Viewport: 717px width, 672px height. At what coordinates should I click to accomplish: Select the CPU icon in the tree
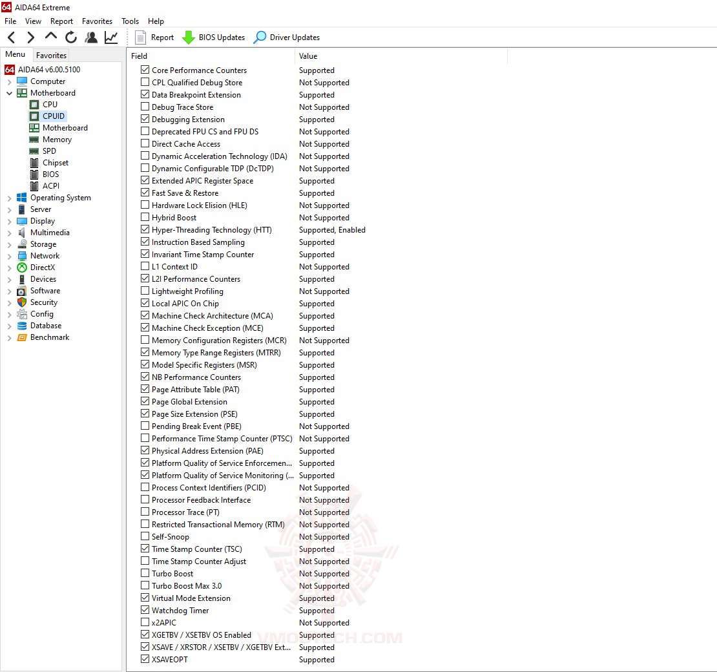[34, 105]
